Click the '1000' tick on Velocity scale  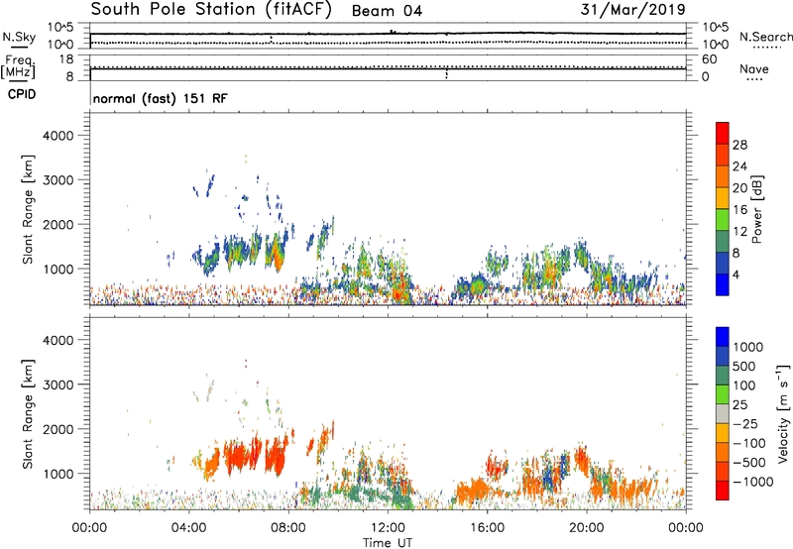click(x=748, y=347)
